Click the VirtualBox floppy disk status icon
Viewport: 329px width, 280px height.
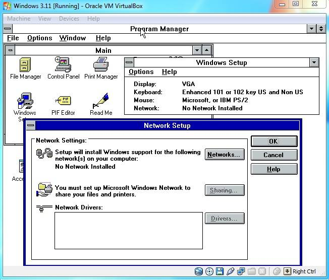coord(220,271)
